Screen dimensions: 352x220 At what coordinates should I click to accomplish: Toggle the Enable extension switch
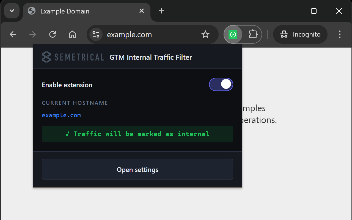point(221,84)
